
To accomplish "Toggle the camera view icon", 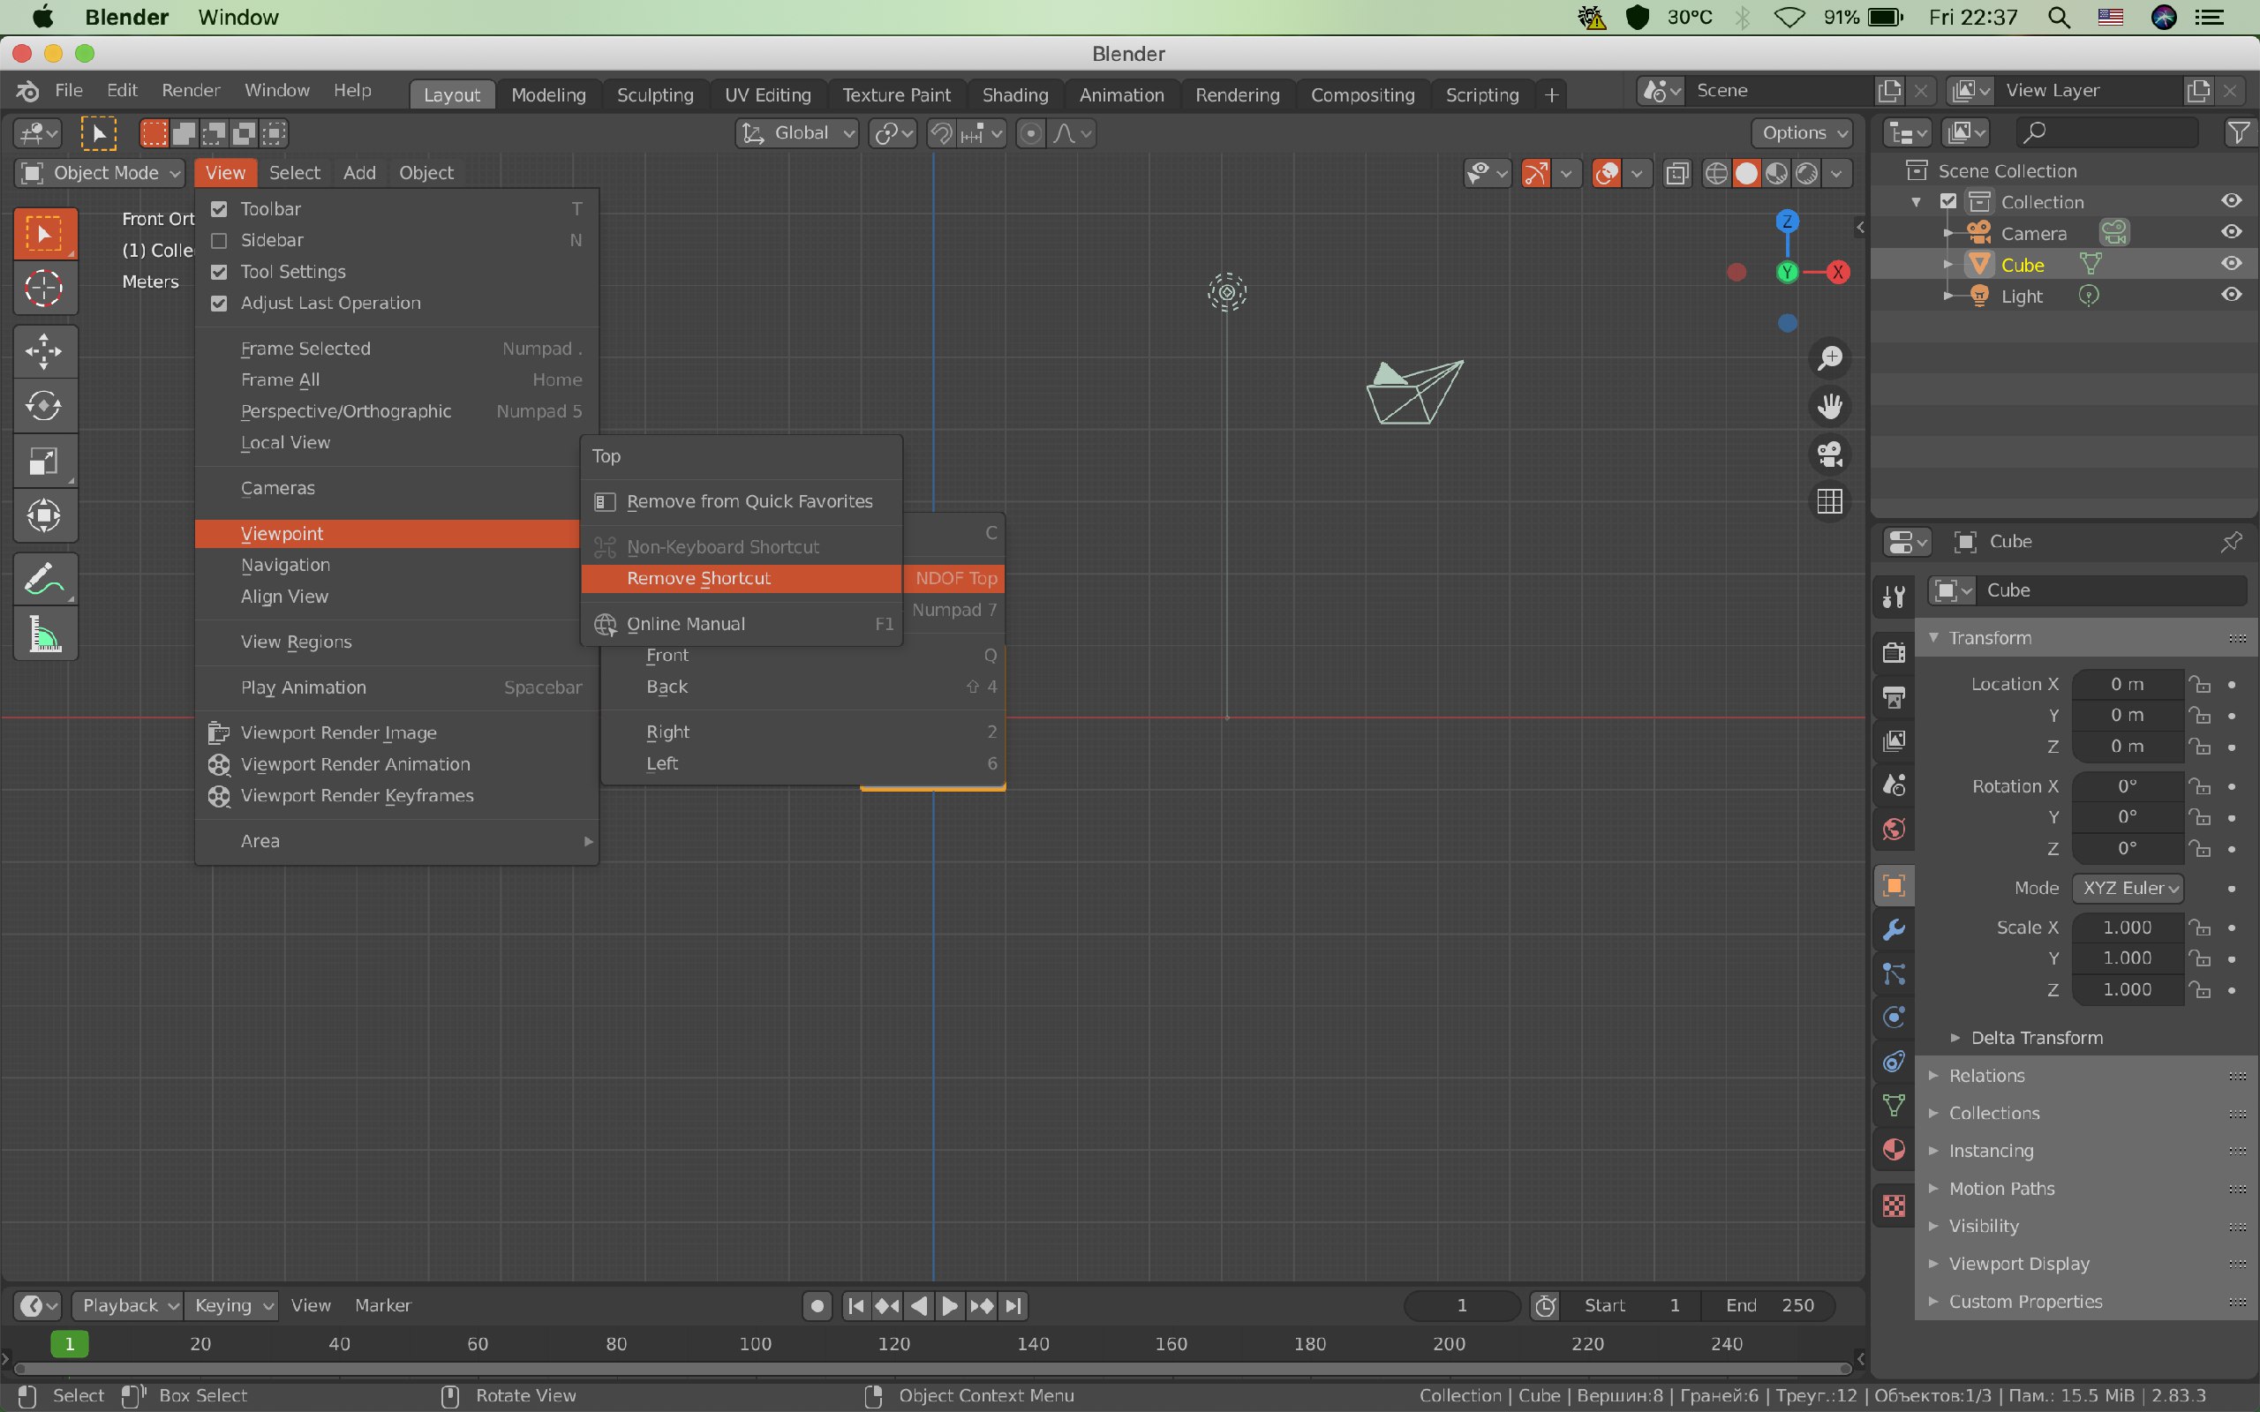I will (x=1829, y=454).
